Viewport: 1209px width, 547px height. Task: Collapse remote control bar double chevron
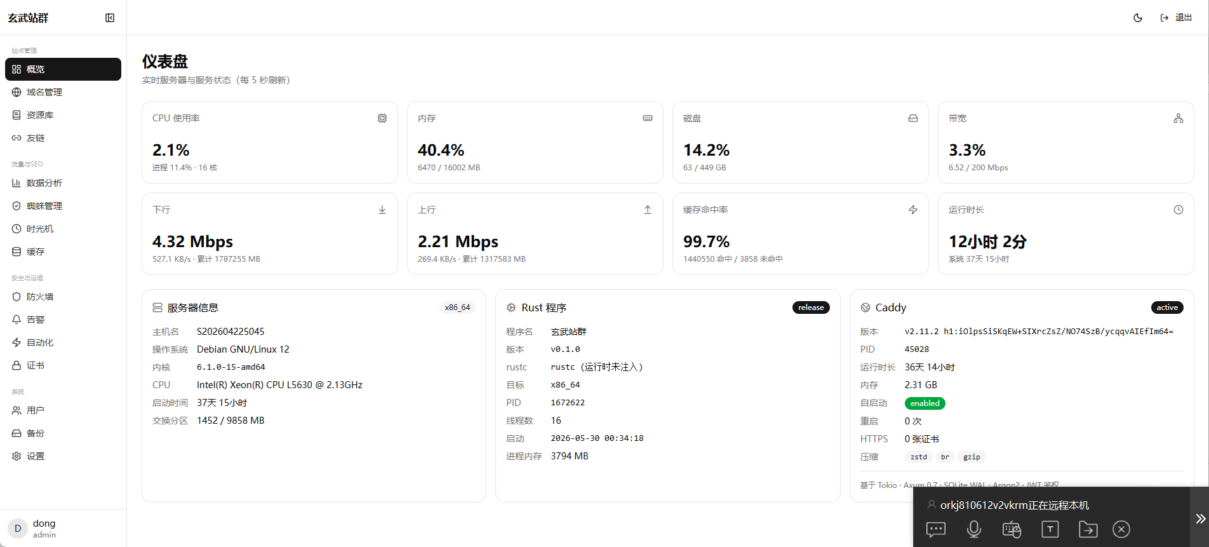1200,518
